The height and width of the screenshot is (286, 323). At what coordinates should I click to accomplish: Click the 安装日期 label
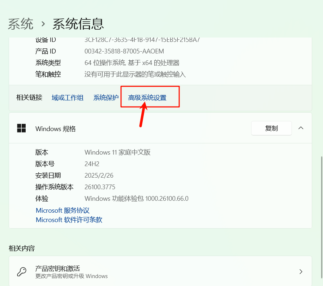pos(48,175)
